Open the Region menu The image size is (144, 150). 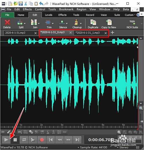pyautogui.click(x=82, y=9)
